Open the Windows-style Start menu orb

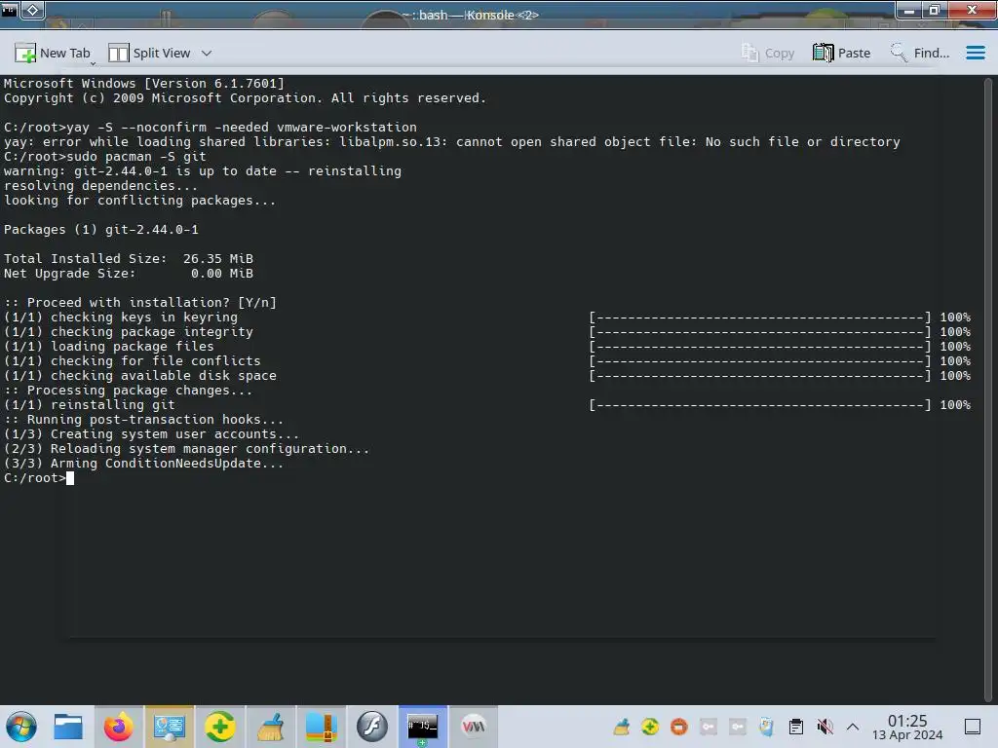point(21,727)
